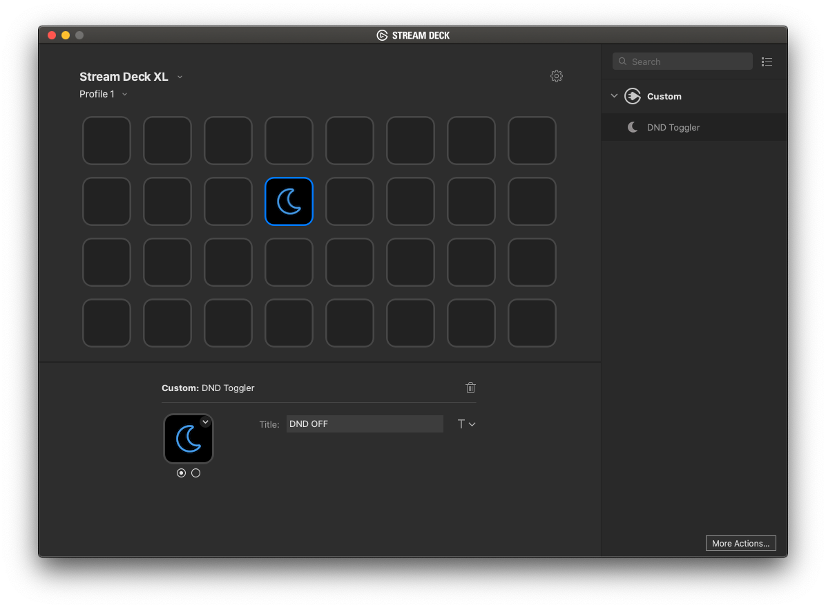
Task: Click the moon icon beside DND Toggler in actions list
Action: [x=633, y=127]
